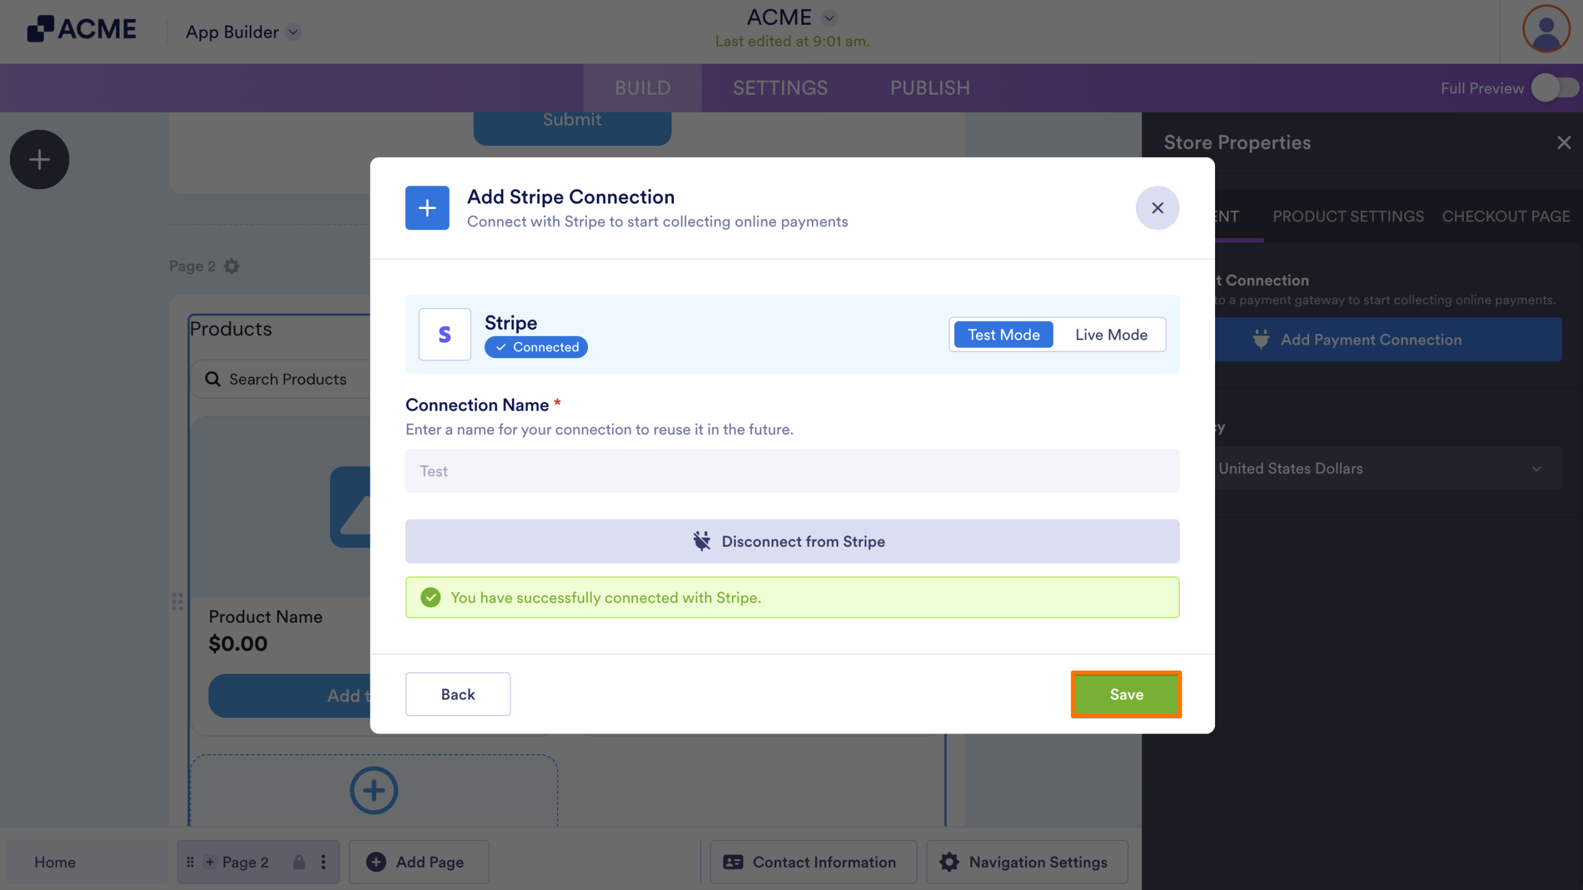Click the product image placeholder

point(350,507)
